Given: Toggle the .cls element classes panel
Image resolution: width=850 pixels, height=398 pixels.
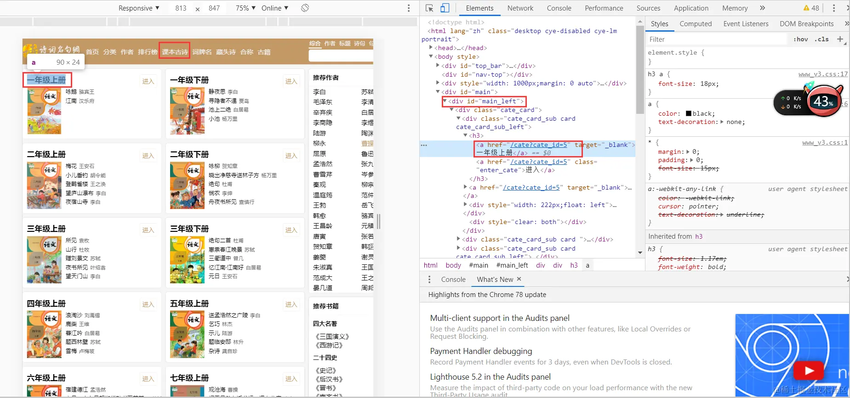Looking at the screenshot, I should [x=821, y=39].
